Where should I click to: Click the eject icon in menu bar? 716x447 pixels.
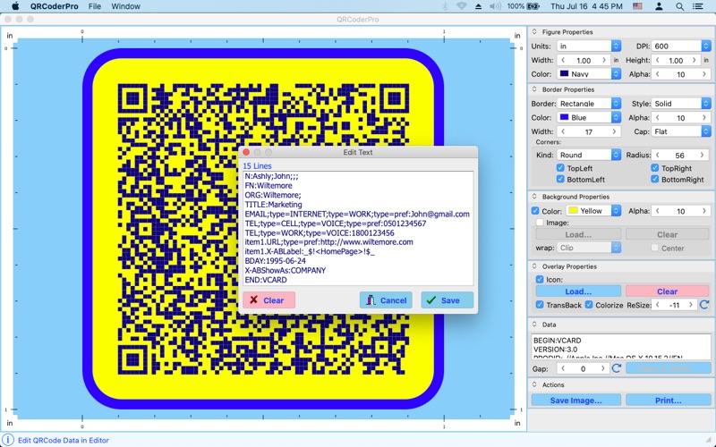(x=478, y=6)
